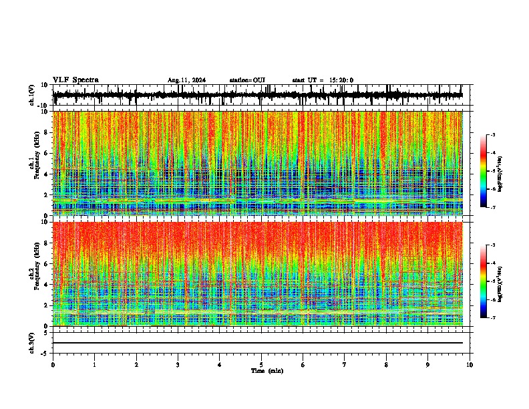This screenshot has height=409, width=529.
Task: Click the ch.1 spectrogram color scale bar
Action: click(x=484, y=171)
